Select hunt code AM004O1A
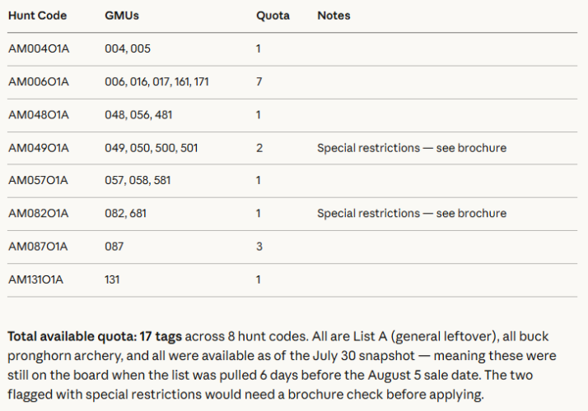588x411 pixels. [x=39, y=48]
